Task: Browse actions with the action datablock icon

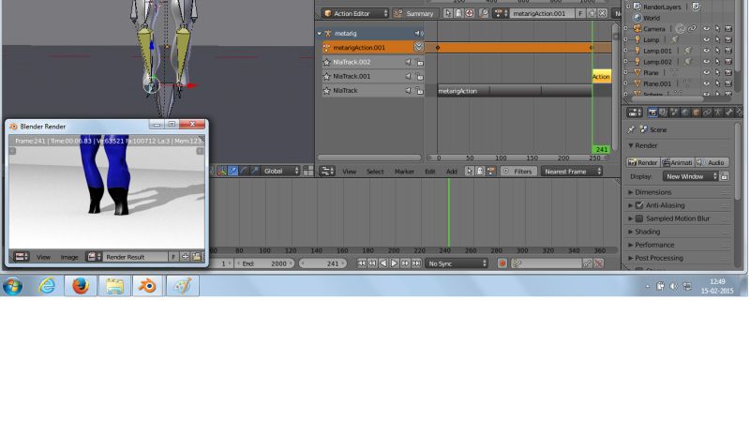Action: 502,13
